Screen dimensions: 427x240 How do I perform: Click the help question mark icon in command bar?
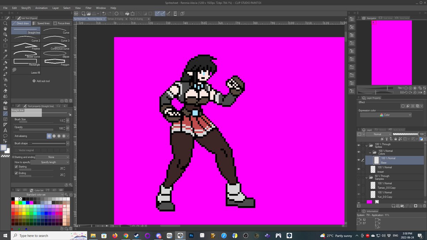click(x=182, y=14)
